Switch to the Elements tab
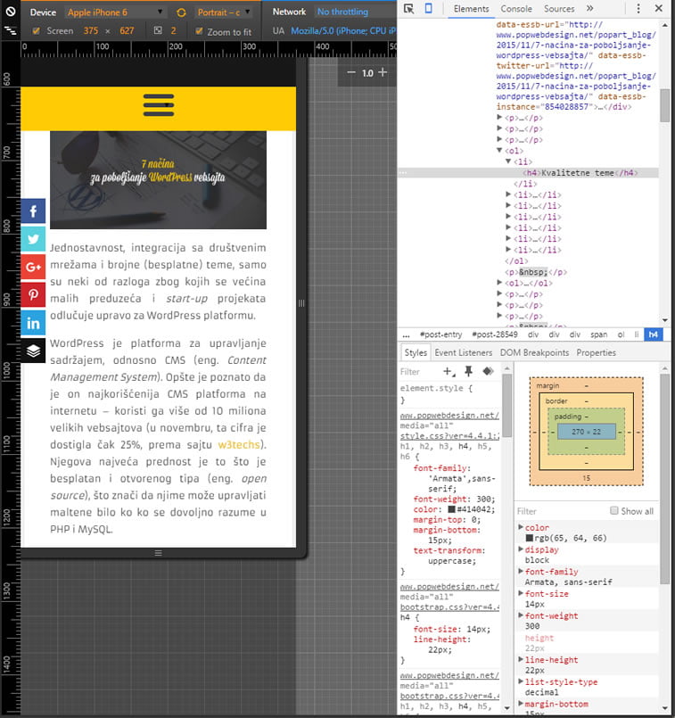The width and height of the screenshot is (675, 718). (x=471, y=9)
